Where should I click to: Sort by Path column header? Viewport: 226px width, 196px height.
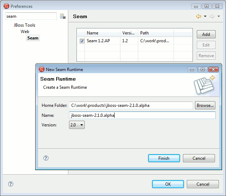[x=156, y=33]
